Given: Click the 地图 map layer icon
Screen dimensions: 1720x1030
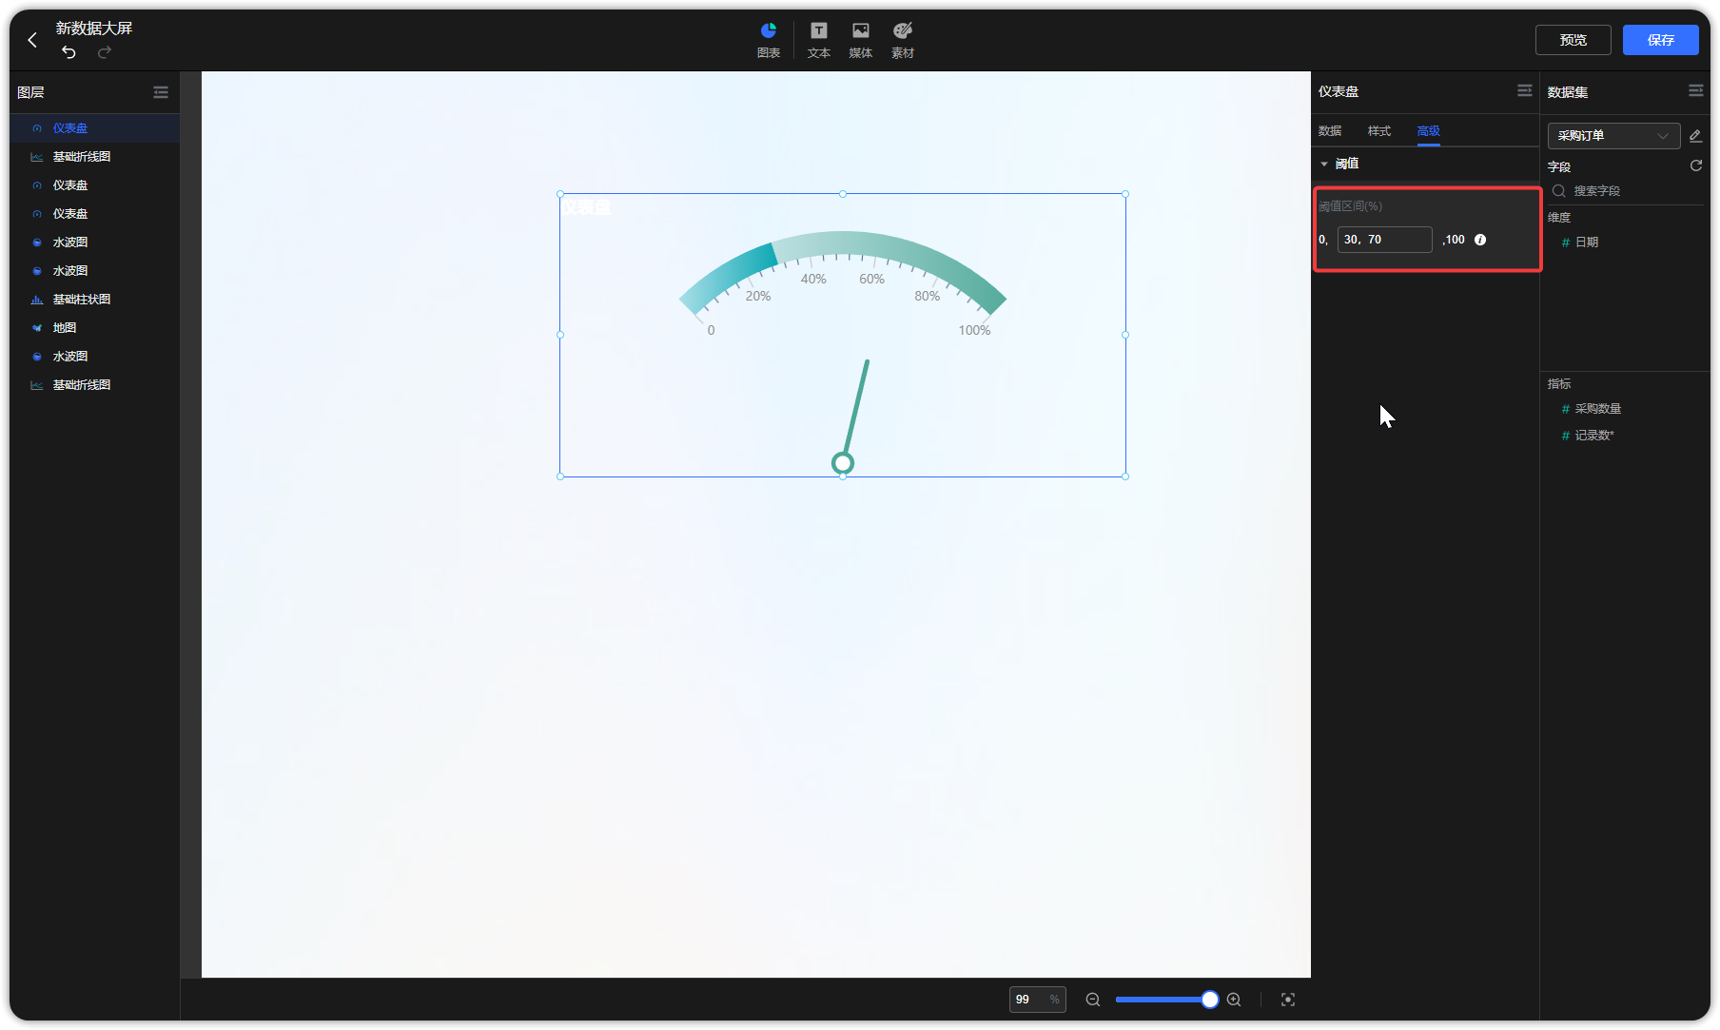Looking at the screenshot, I should coord(37,328).
